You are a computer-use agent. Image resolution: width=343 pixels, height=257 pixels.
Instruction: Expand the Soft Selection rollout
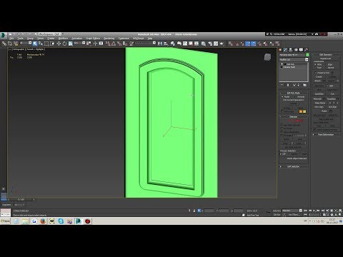[x=294, y=166]
